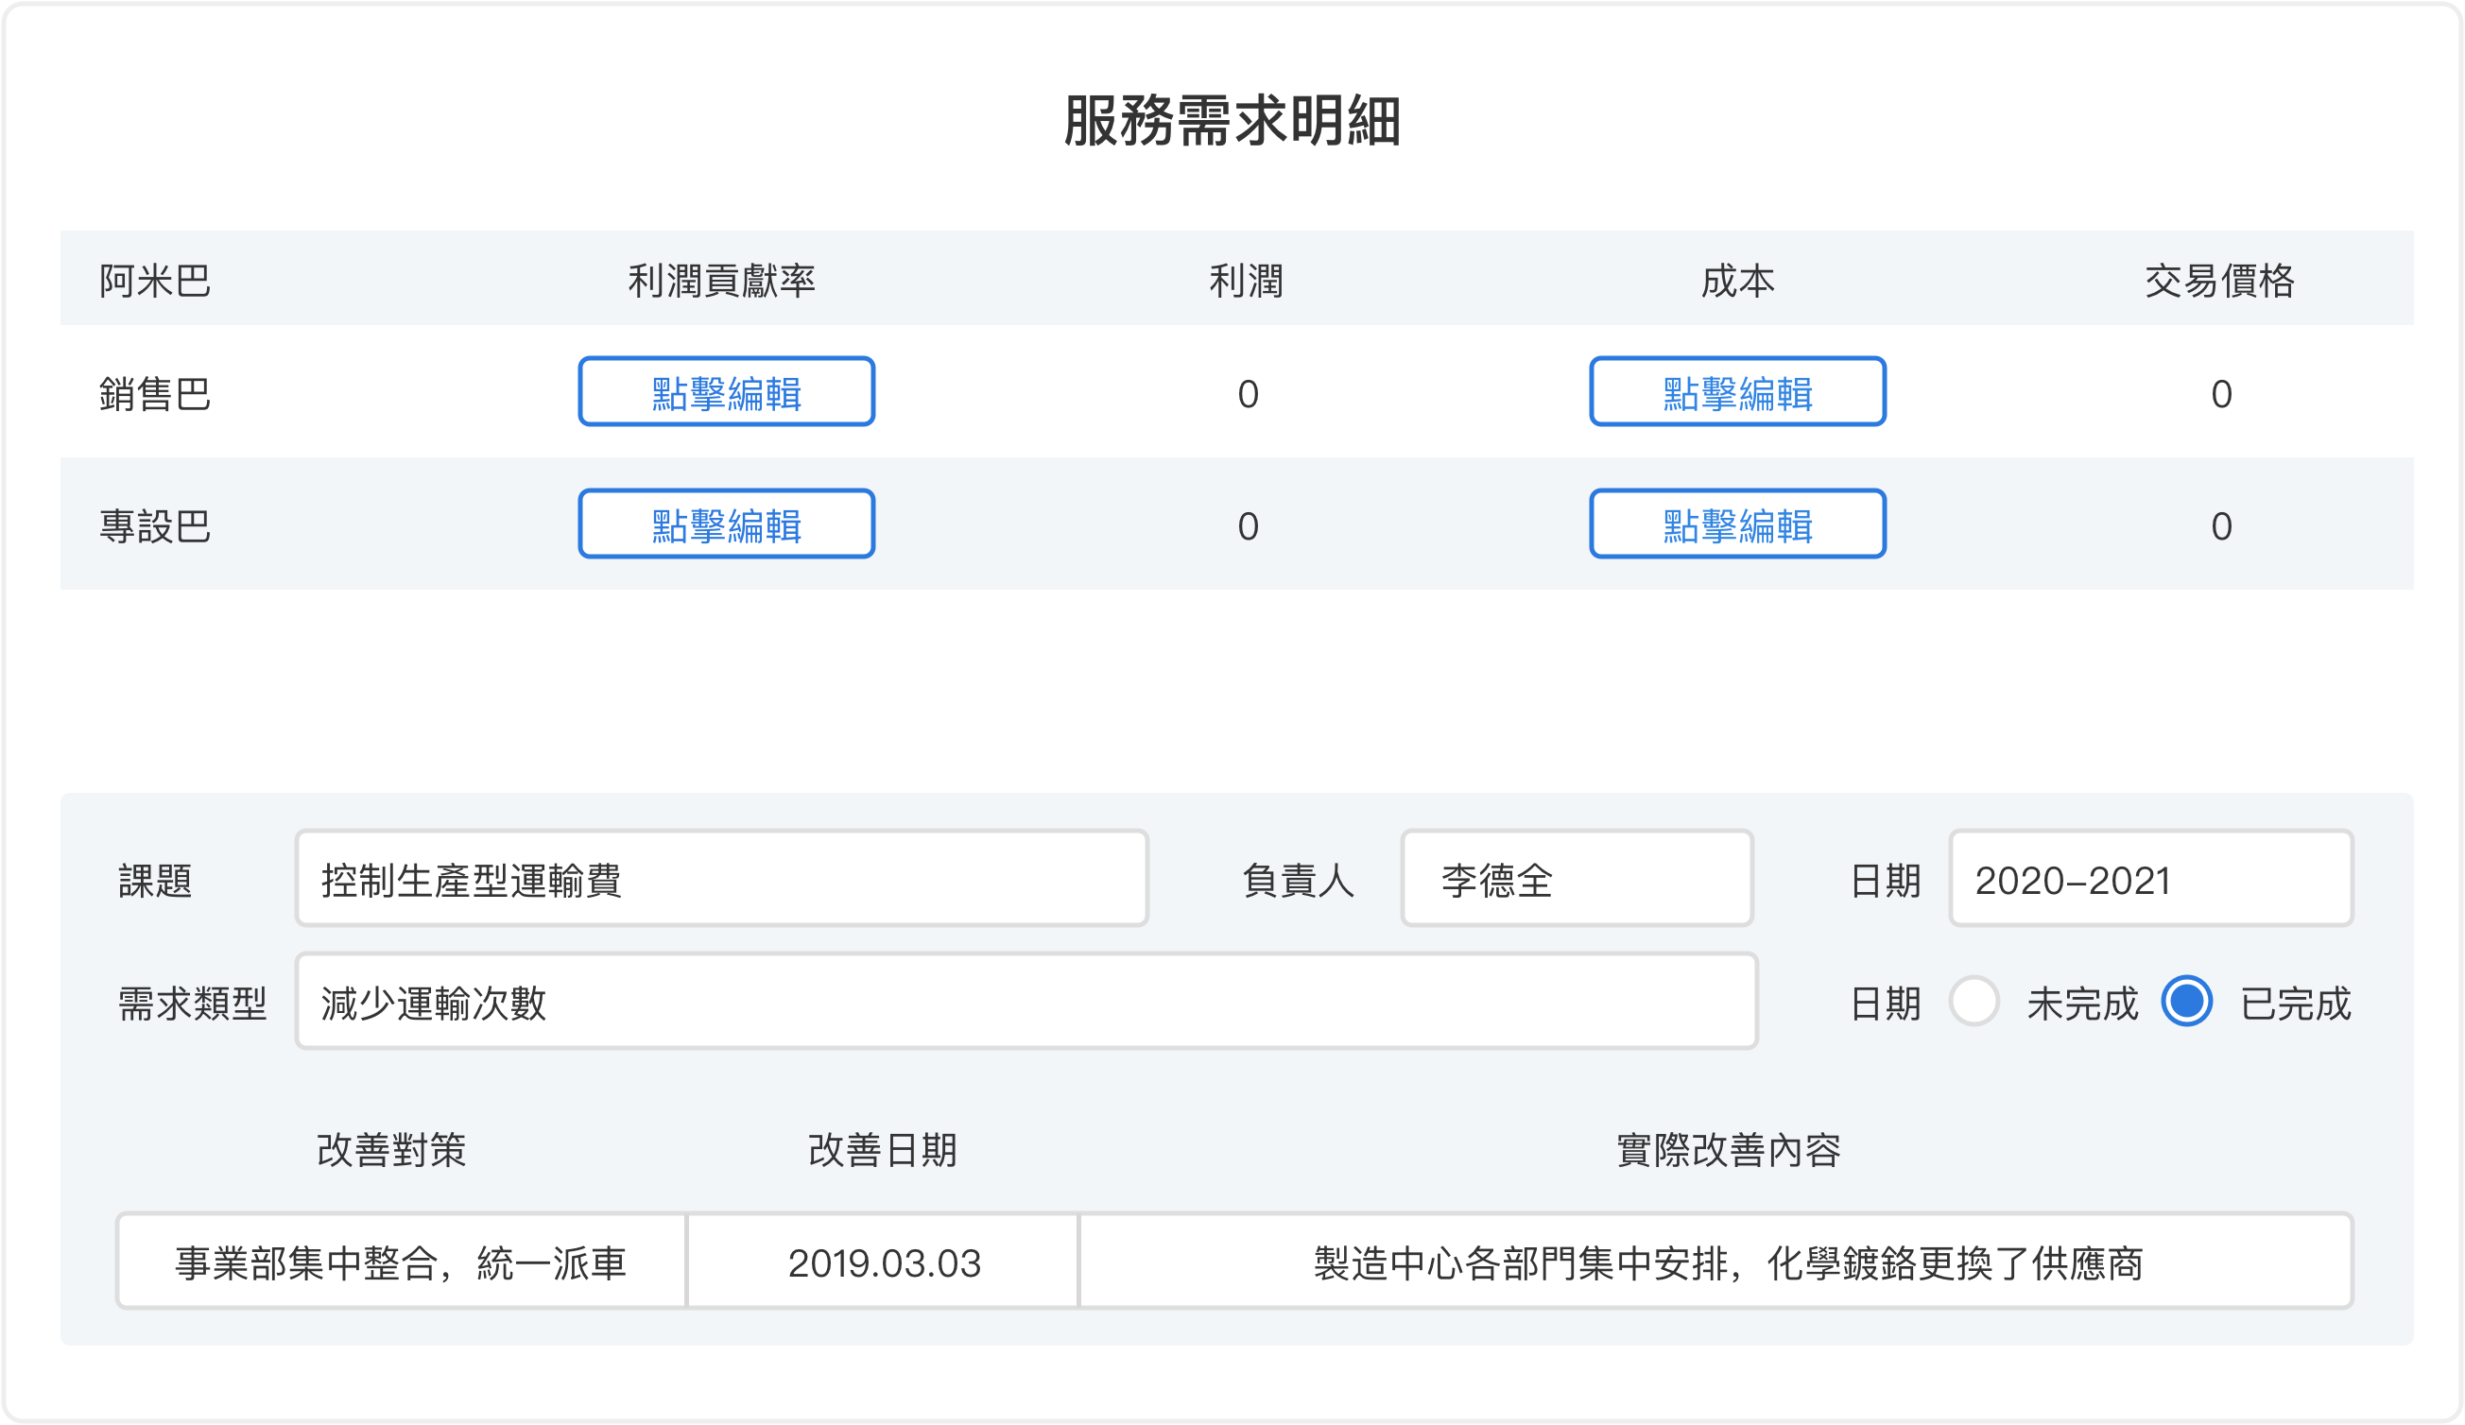Click 點擊編輯 for 銷售巴 利潤貢獻率
This screenshot has width=2465, height=1425.
tap(726, 391)
